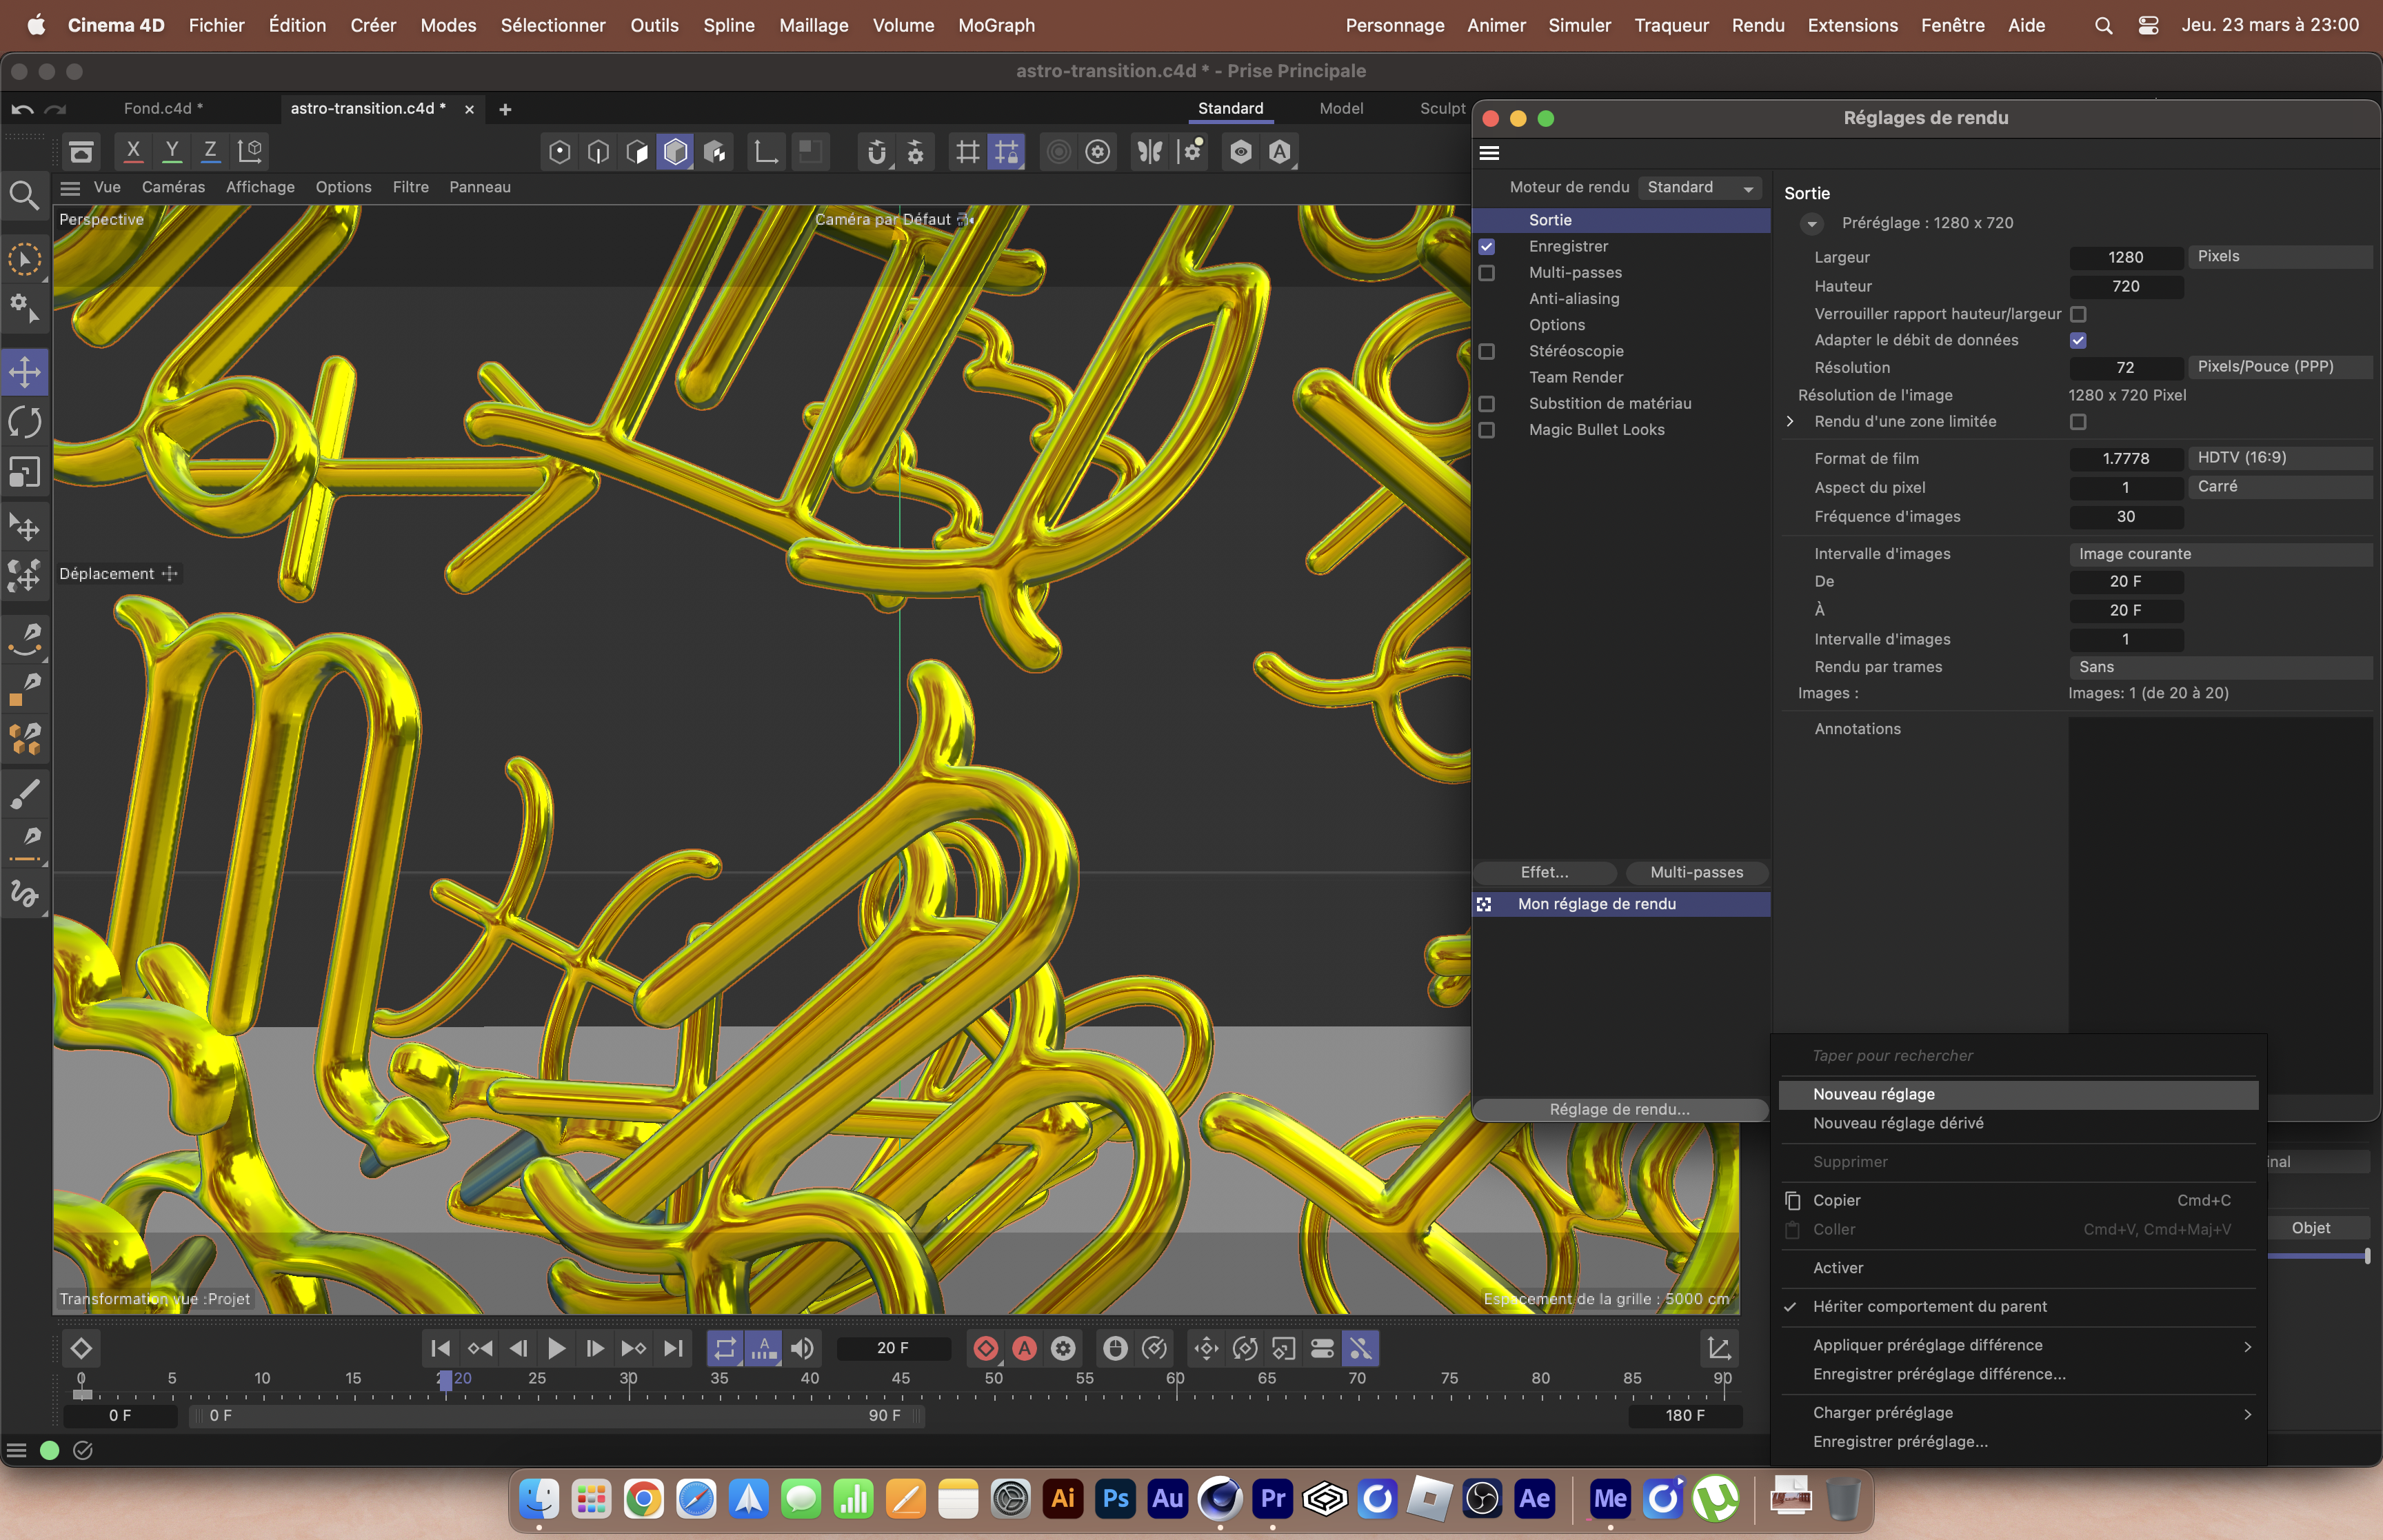Open After Effects from the Dock
The height and width of the screenshot is (1540, 2383).
point(1534,1498)
